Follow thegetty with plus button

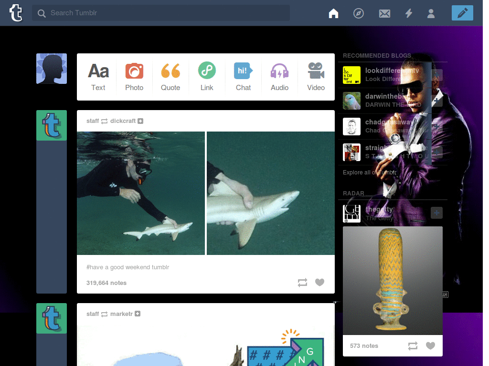coord(436,213)
